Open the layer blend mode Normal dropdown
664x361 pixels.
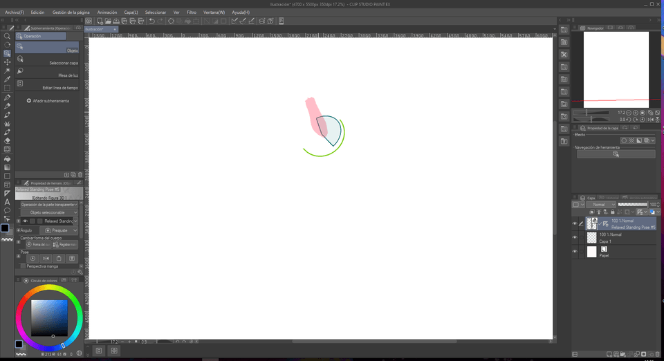point(601,205)
